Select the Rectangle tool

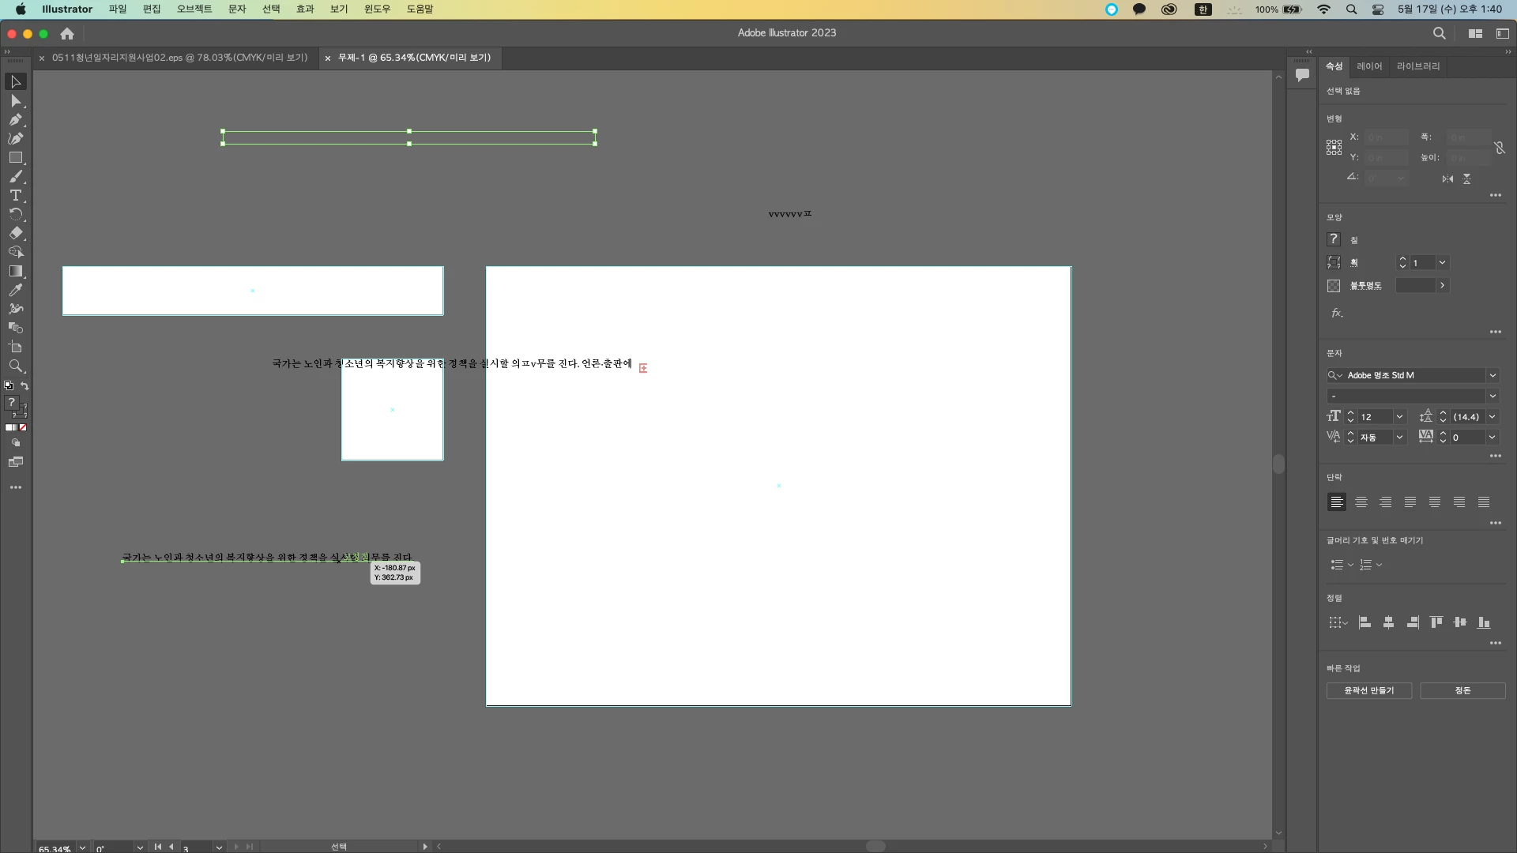click(x=15, y=158)
